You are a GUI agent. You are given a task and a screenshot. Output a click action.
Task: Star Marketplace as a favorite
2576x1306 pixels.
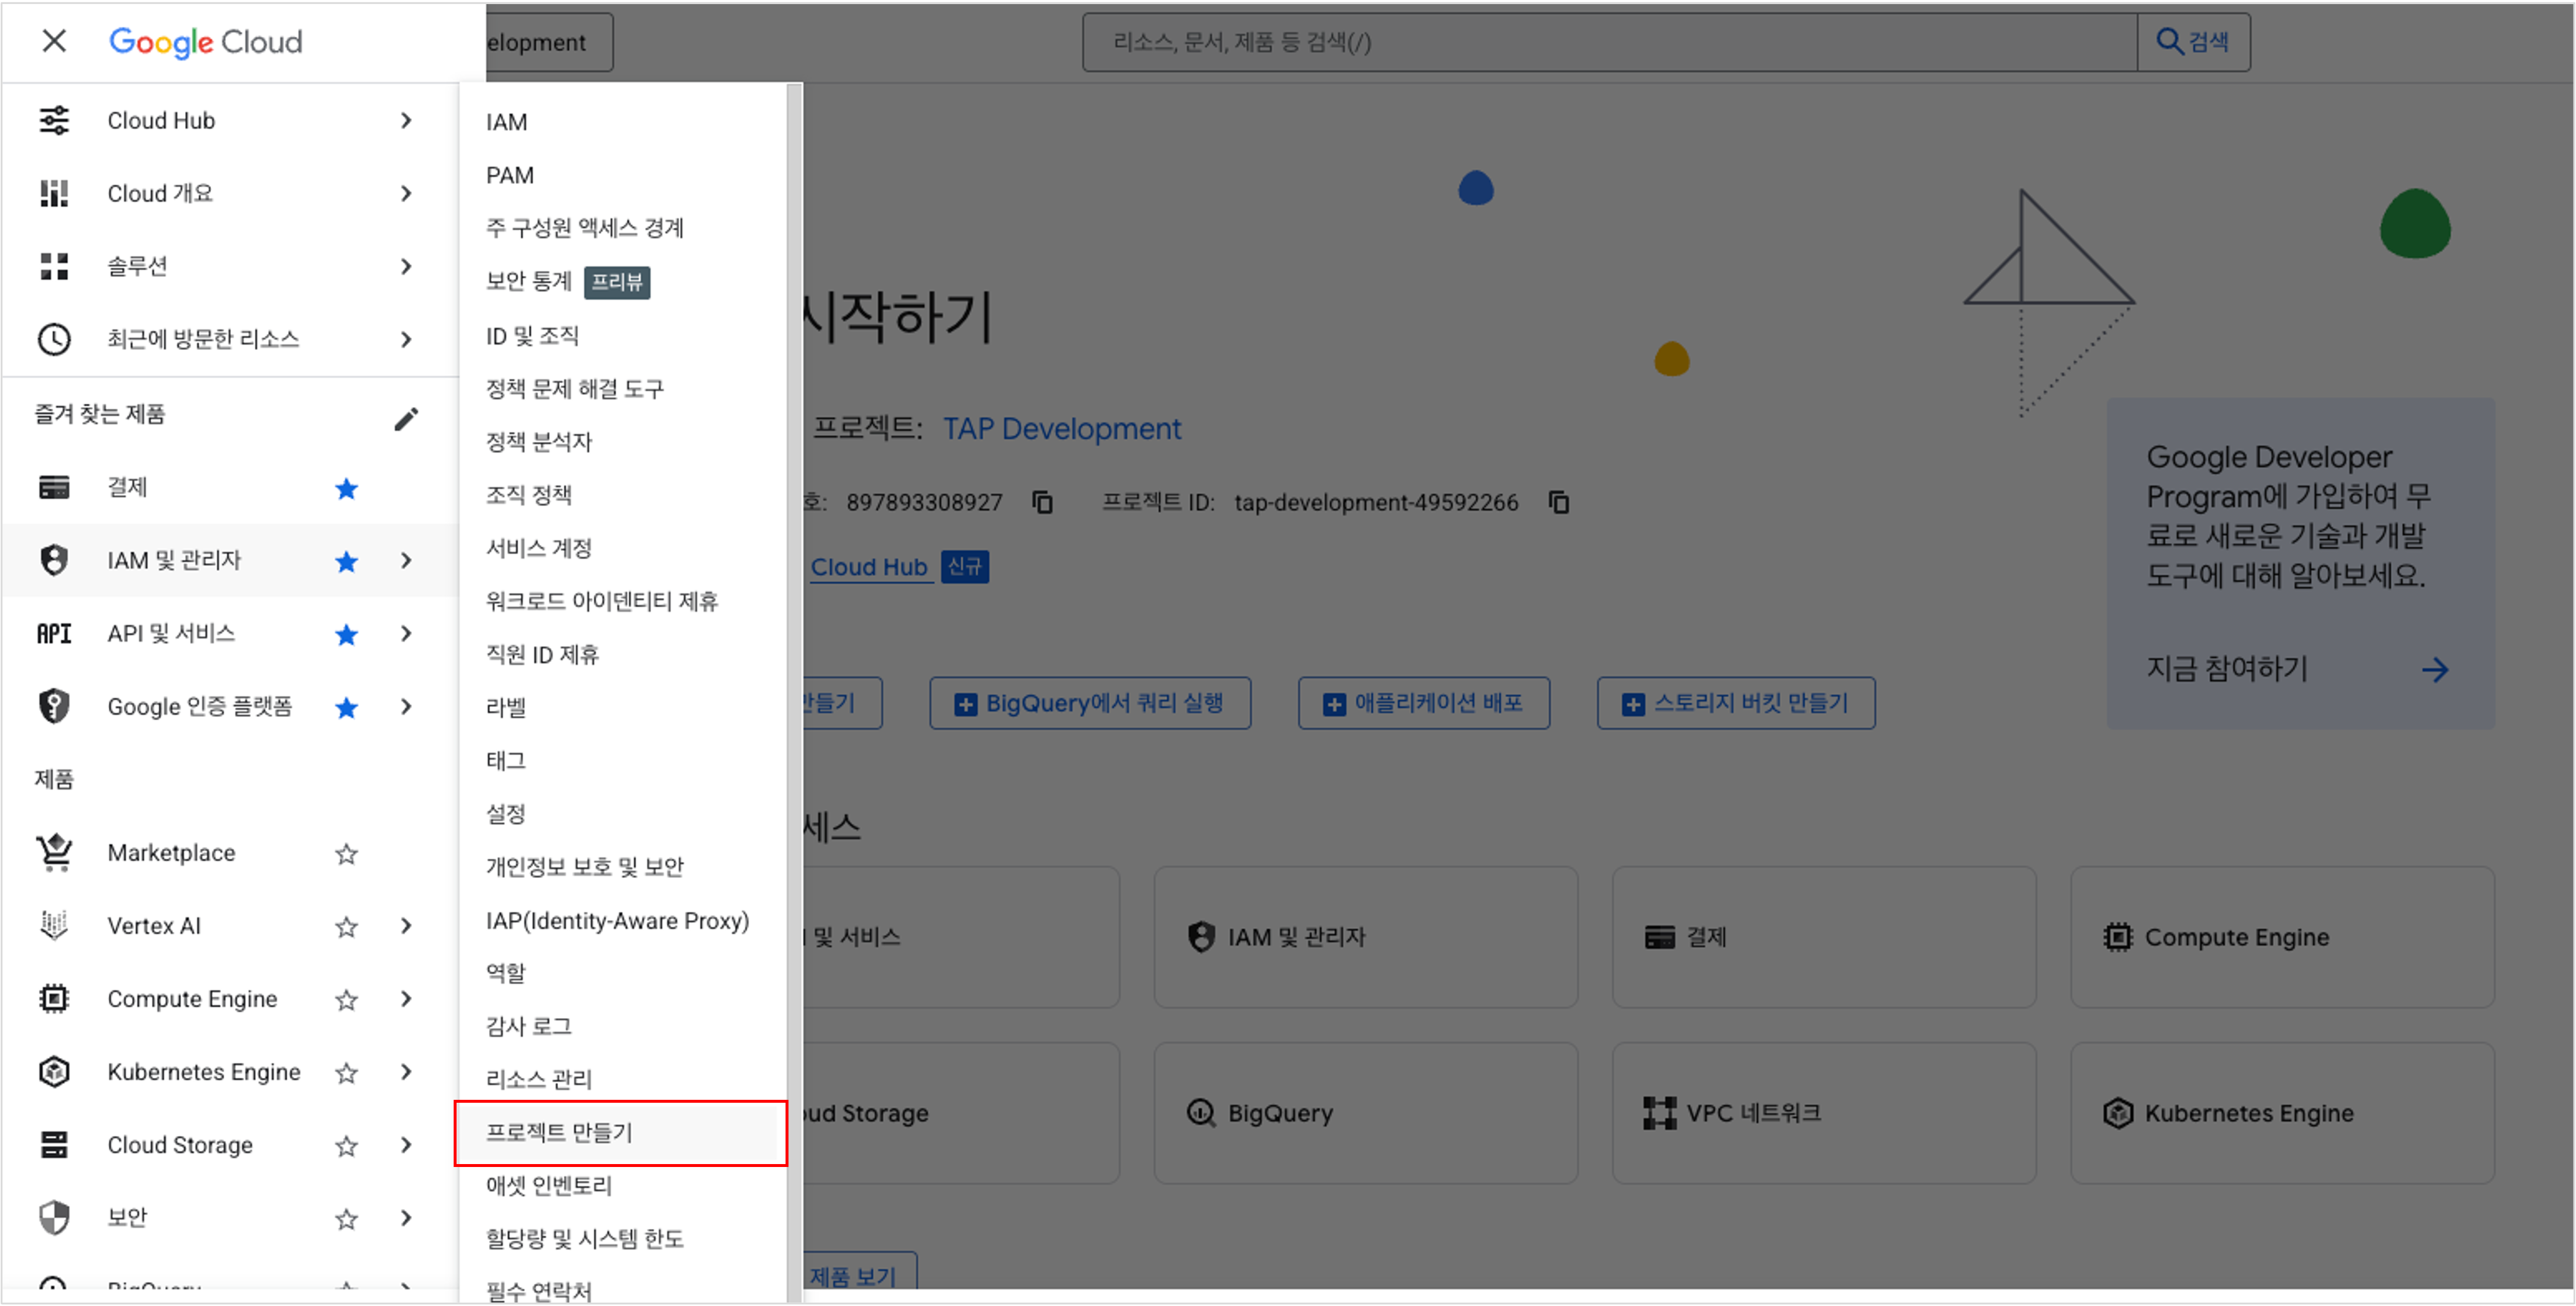(347, 853)
